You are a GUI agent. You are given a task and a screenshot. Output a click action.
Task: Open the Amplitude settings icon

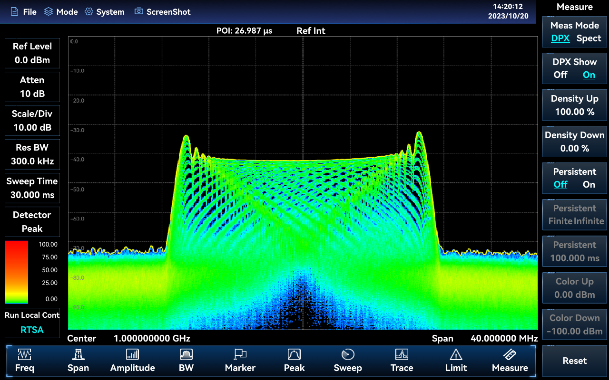132,355
